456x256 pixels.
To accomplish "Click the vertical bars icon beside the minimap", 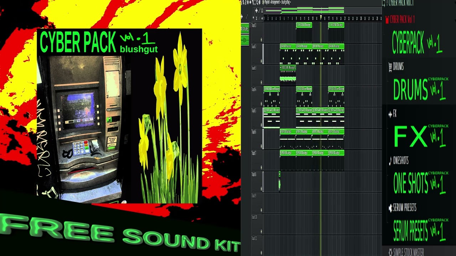I will (262, 10).
